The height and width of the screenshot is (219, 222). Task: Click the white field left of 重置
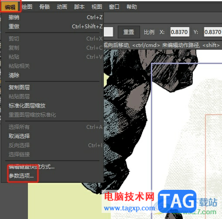click(x=109, y=32)
